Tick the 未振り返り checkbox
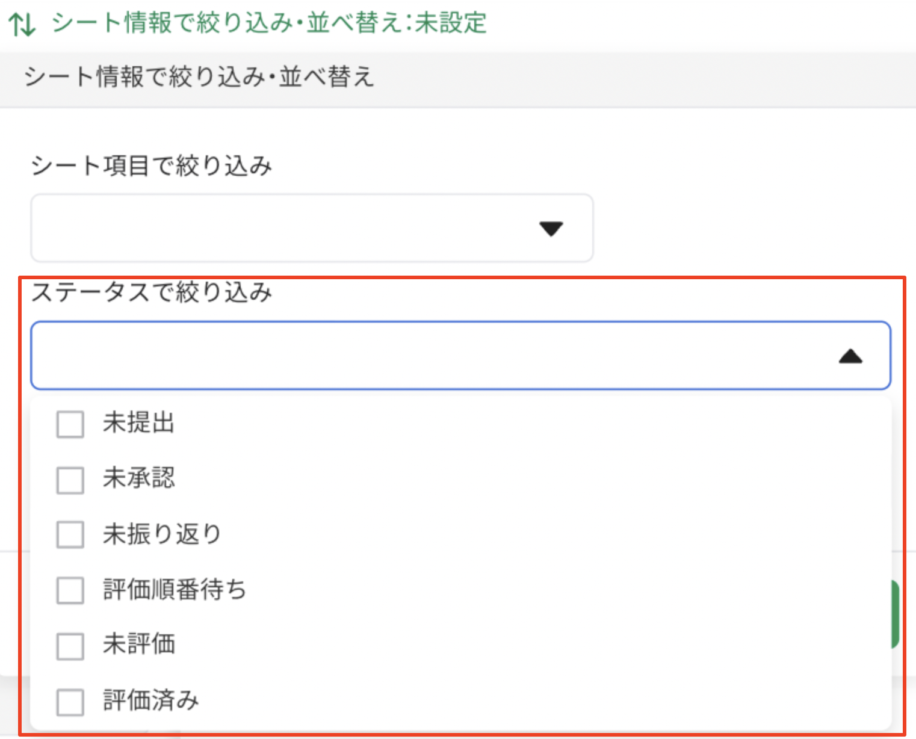 (70, 534)
